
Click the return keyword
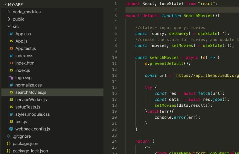click(143, 141)
